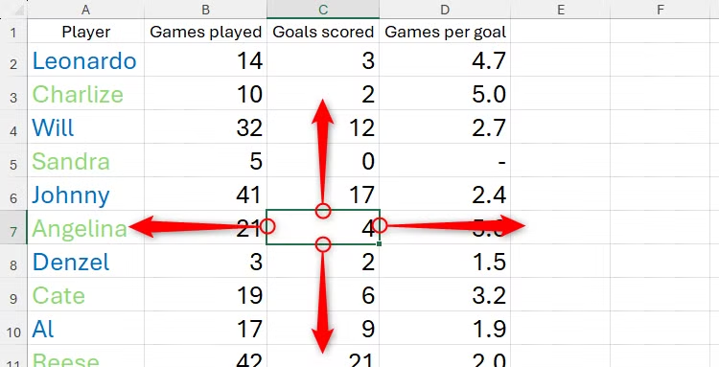Select Will's games played cell showing 32
Image resolution: width=719 pixels, height=367 pixels.
205,126
